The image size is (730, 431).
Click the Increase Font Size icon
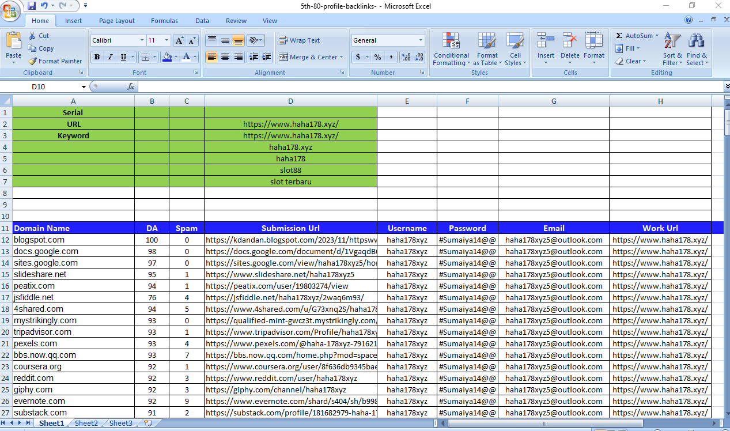click(179, 41)
